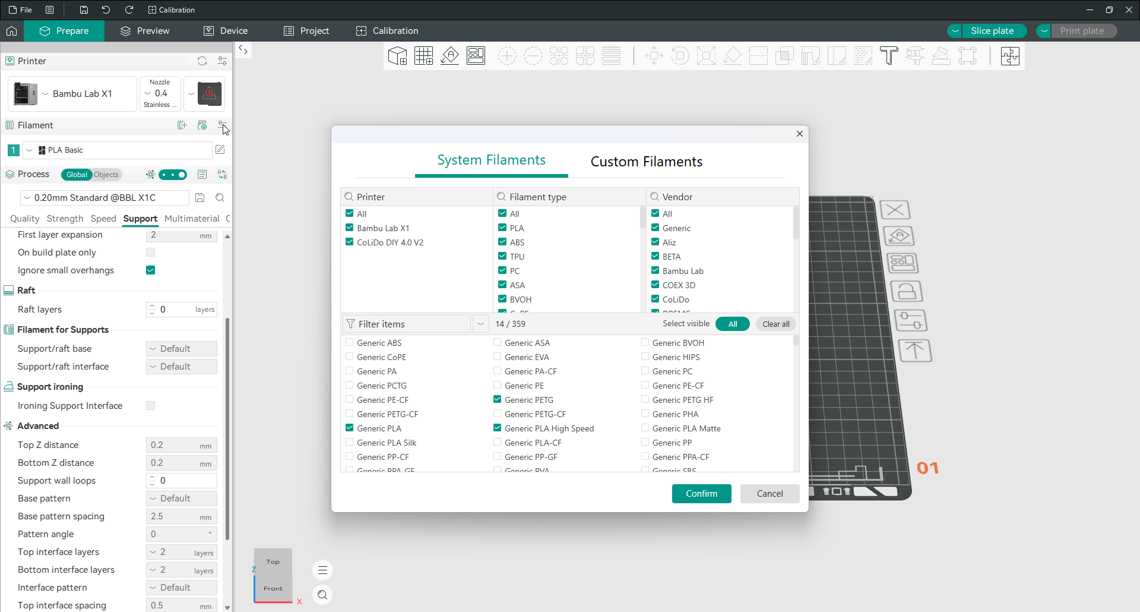Screen dimensions: 1140x612
Task: Click the Compare presets icon
Action: pos(222,175)
